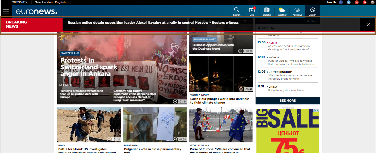This screenshot has width=376, height=153.
Task: Open the hamburger navigation menu
Action: [x=6, y=11]
